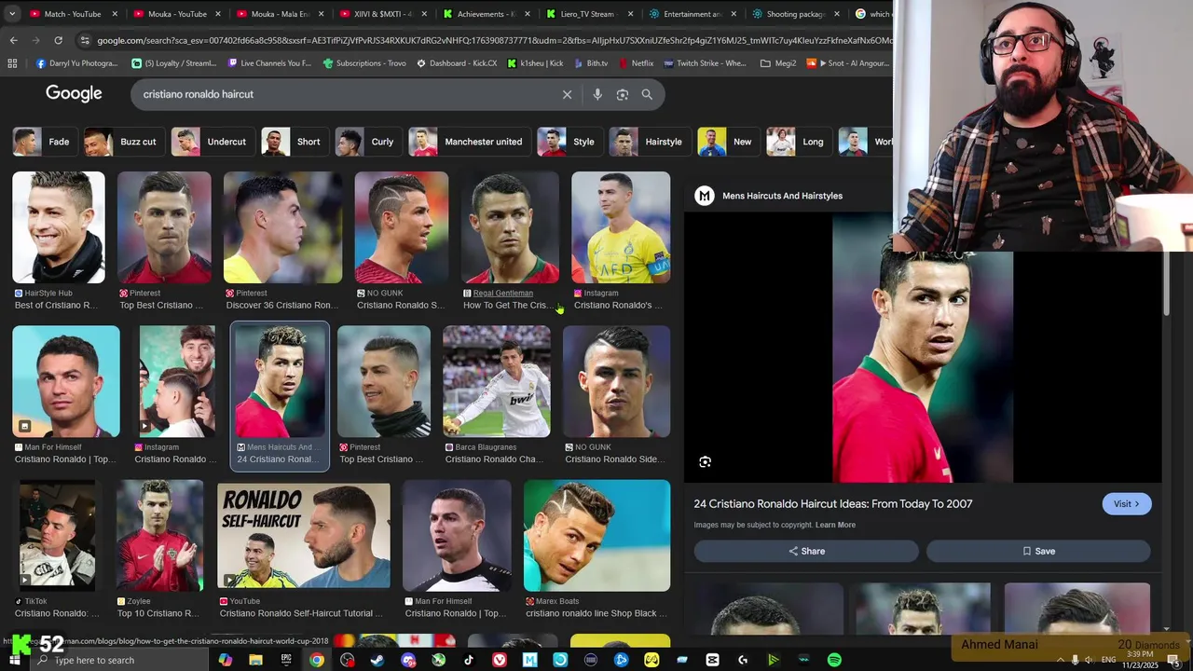Open the tab search chevron in Chrome

click(13, 14)
